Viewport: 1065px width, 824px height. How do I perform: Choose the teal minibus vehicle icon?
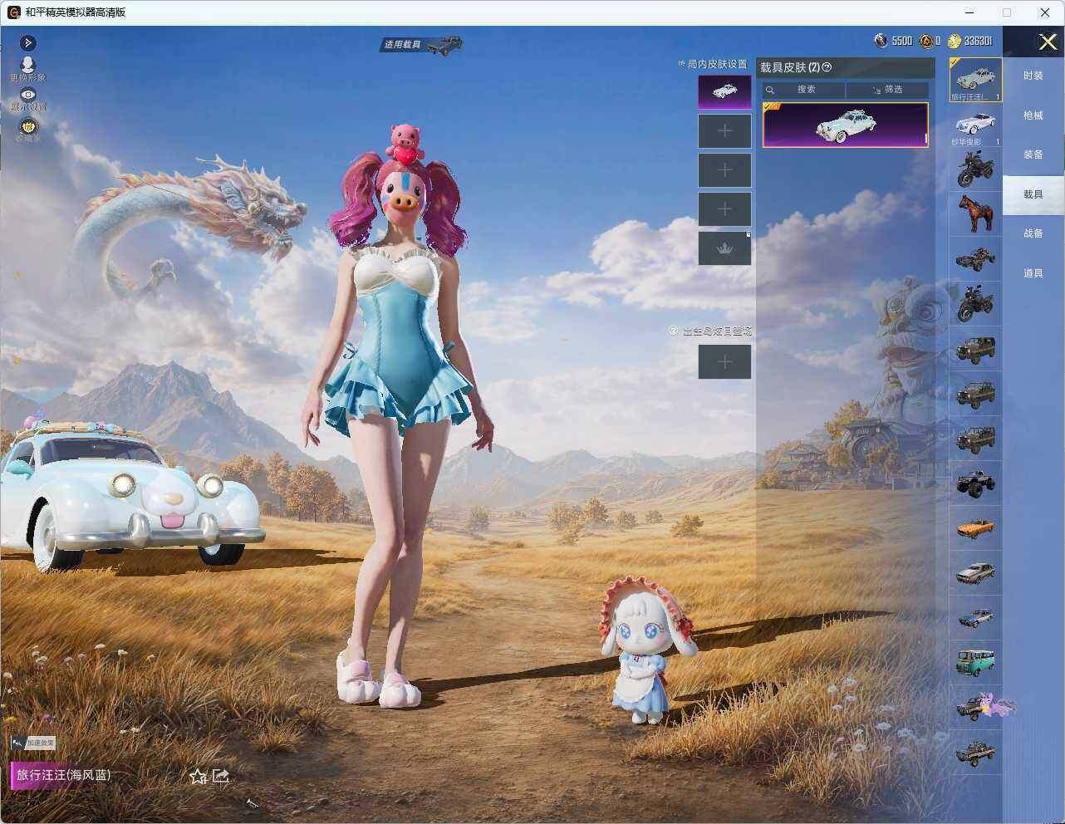tap(975, 662)
